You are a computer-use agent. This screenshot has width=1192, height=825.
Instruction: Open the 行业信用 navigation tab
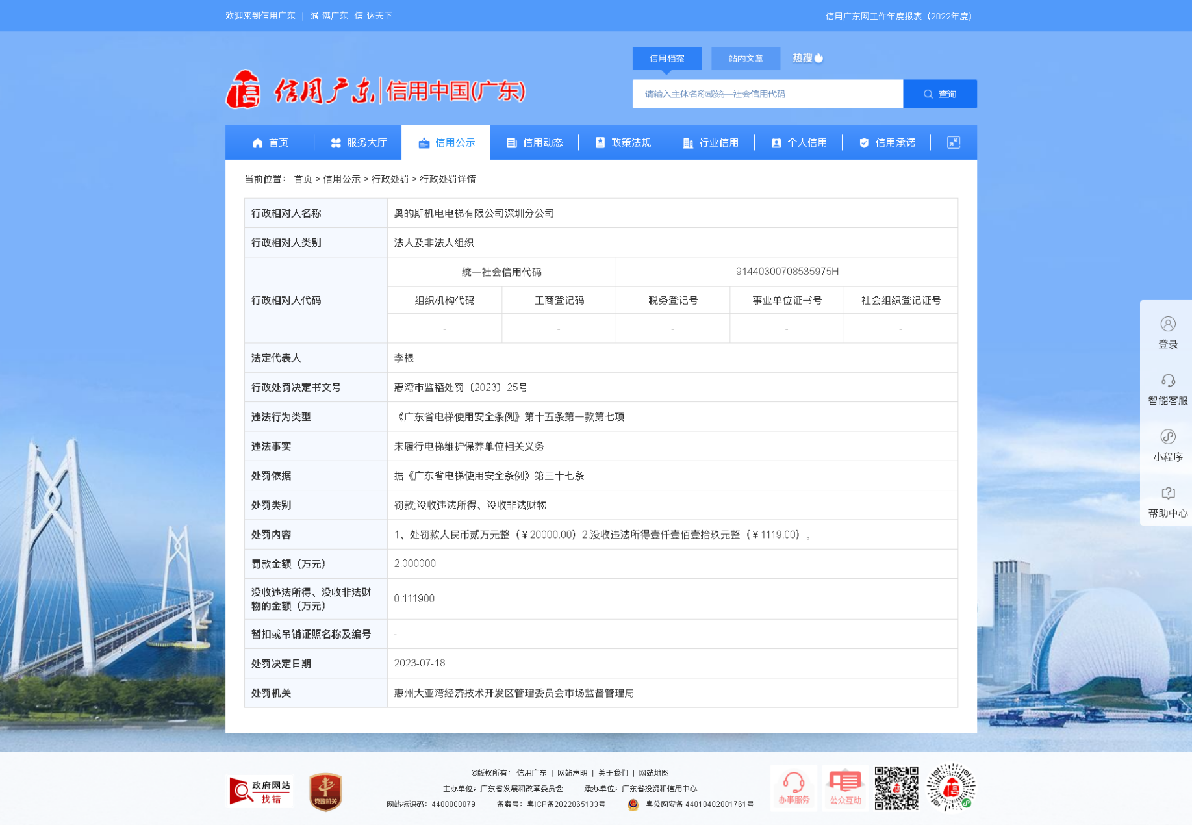click(x=710, y=143)
